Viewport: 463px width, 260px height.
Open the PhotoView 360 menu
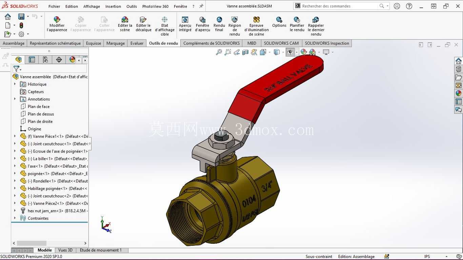(x=155, y=6)
